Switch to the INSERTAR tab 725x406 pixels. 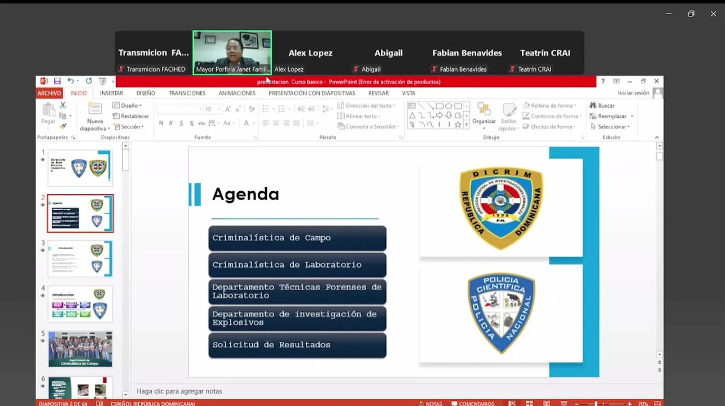tap(111, 93)
